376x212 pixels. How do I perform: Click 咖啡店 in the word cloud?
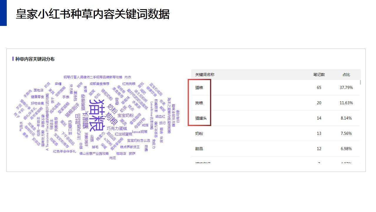[121, 154]
